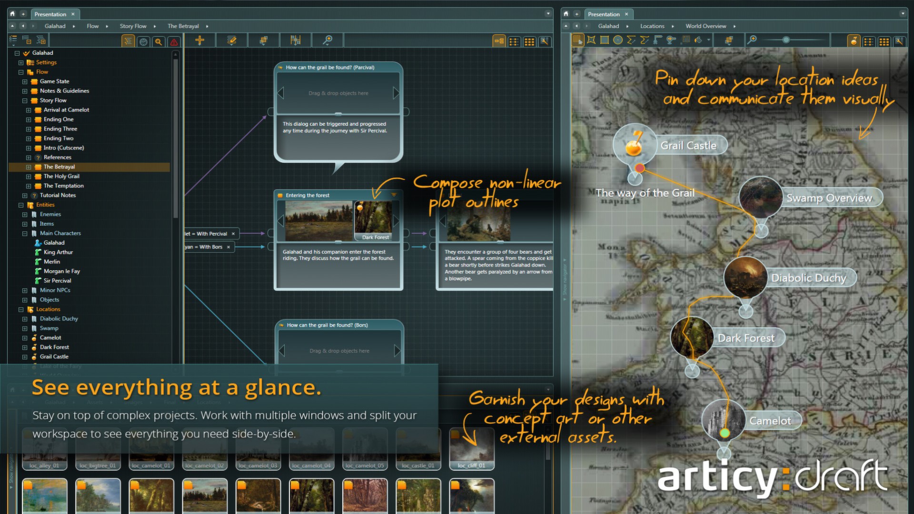The image size is (914, 514).
Task: Click the arrange icon in location toolbar
Action: coord(729,40)
